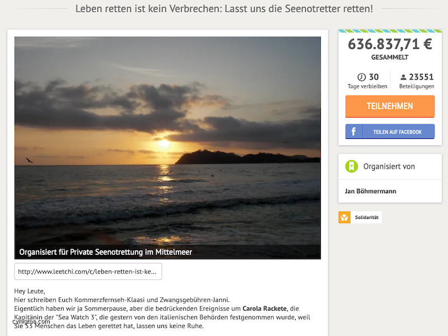
Task: Click the orange TEILNEHMEN button
Action: (x=390, y=106)
